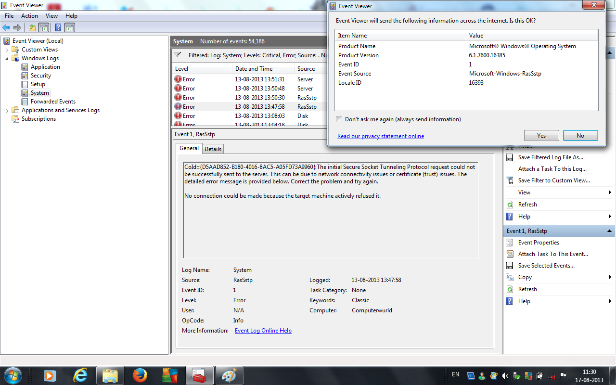Screen dimensions: 616x385
Task: Select Application log in the tree
Action: (x=45, y=67)
